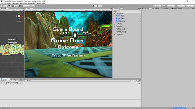The height and width of the screenshot is (109, 195).
Task: Open the Layout dropdown
Action: click(x=190, y=6)
